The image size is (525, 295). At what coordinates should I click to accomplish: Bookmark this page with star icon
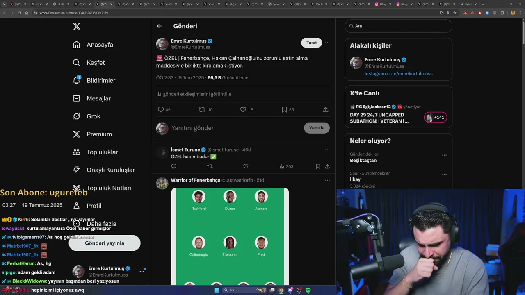(455, 13)
